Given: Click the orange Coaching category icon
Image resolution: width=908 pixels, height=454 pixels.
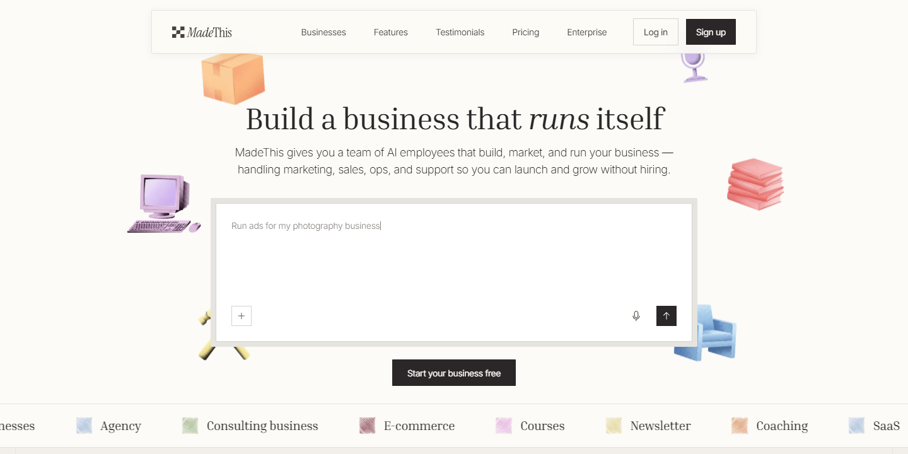Looking at the screenshot, I should coord(740,426).
